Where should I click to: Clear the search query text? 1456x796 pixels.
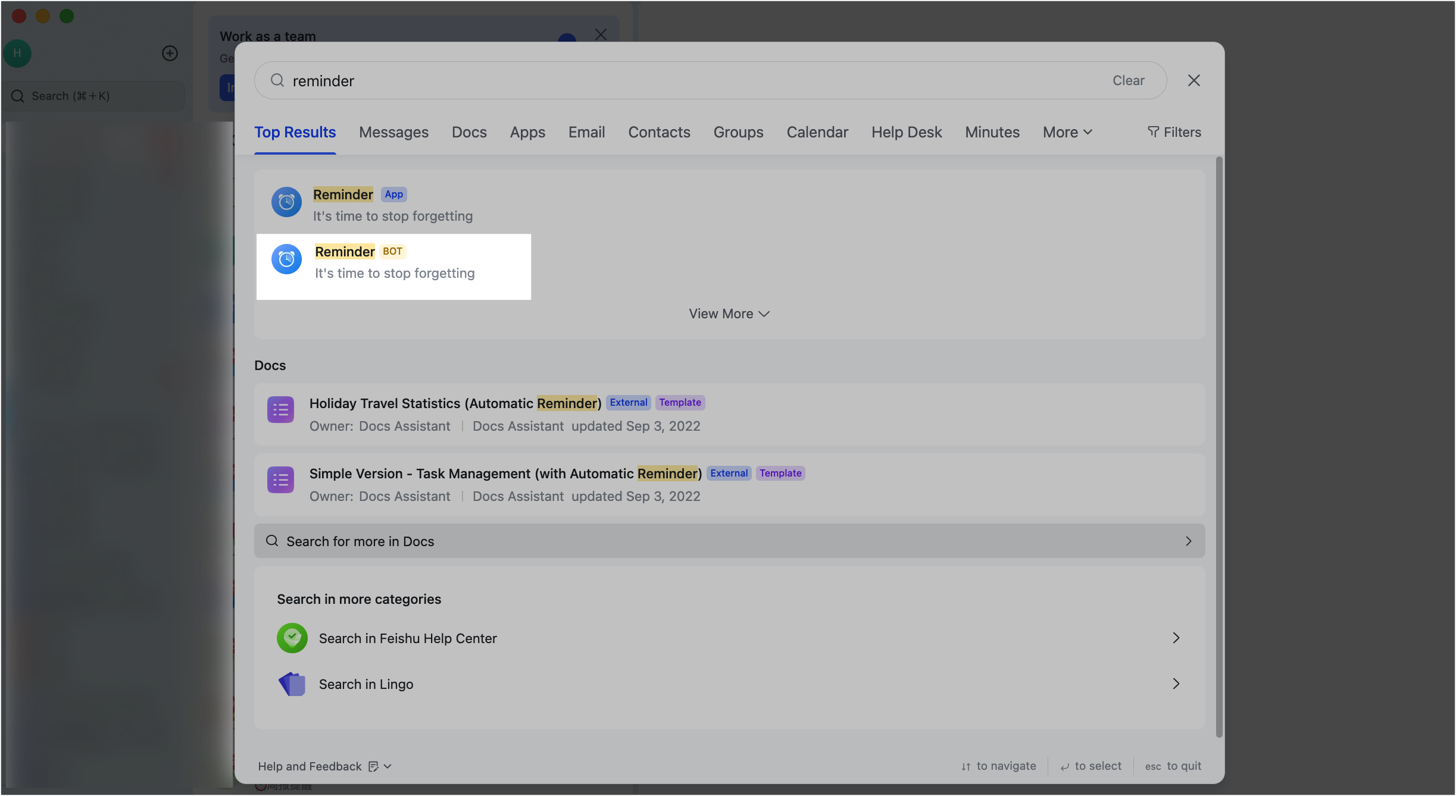[1128, 80]
